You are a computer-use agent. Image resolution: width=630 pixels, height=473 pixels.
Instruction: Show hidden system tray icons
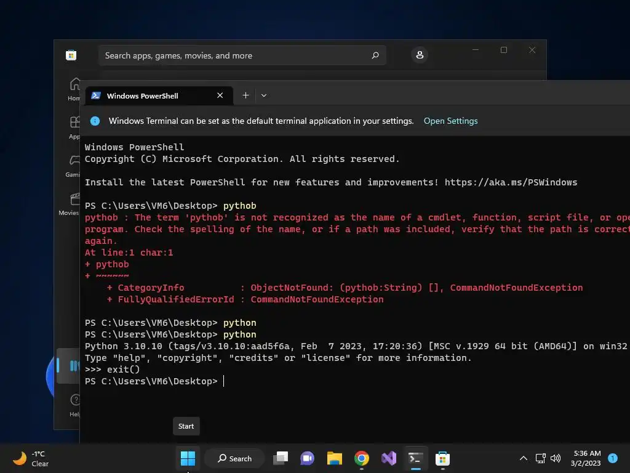pos(523,458)
